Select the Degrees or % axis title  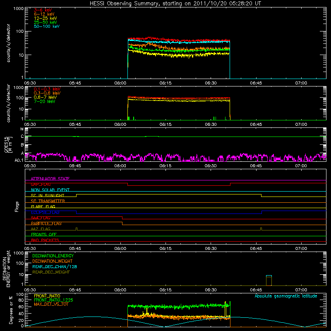click(x=11, y=310)
